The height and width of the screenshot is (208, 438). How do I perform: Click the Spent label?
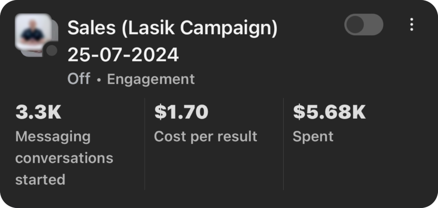pyautogui.click(x=313, y=137)
